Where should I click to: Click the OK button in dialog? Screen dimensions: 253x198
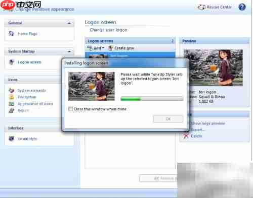[x=168, y=119]
